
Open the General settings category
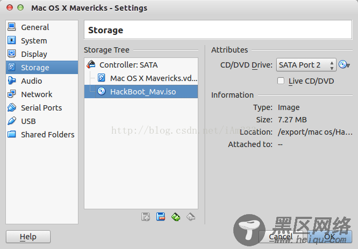pos(42,27)
